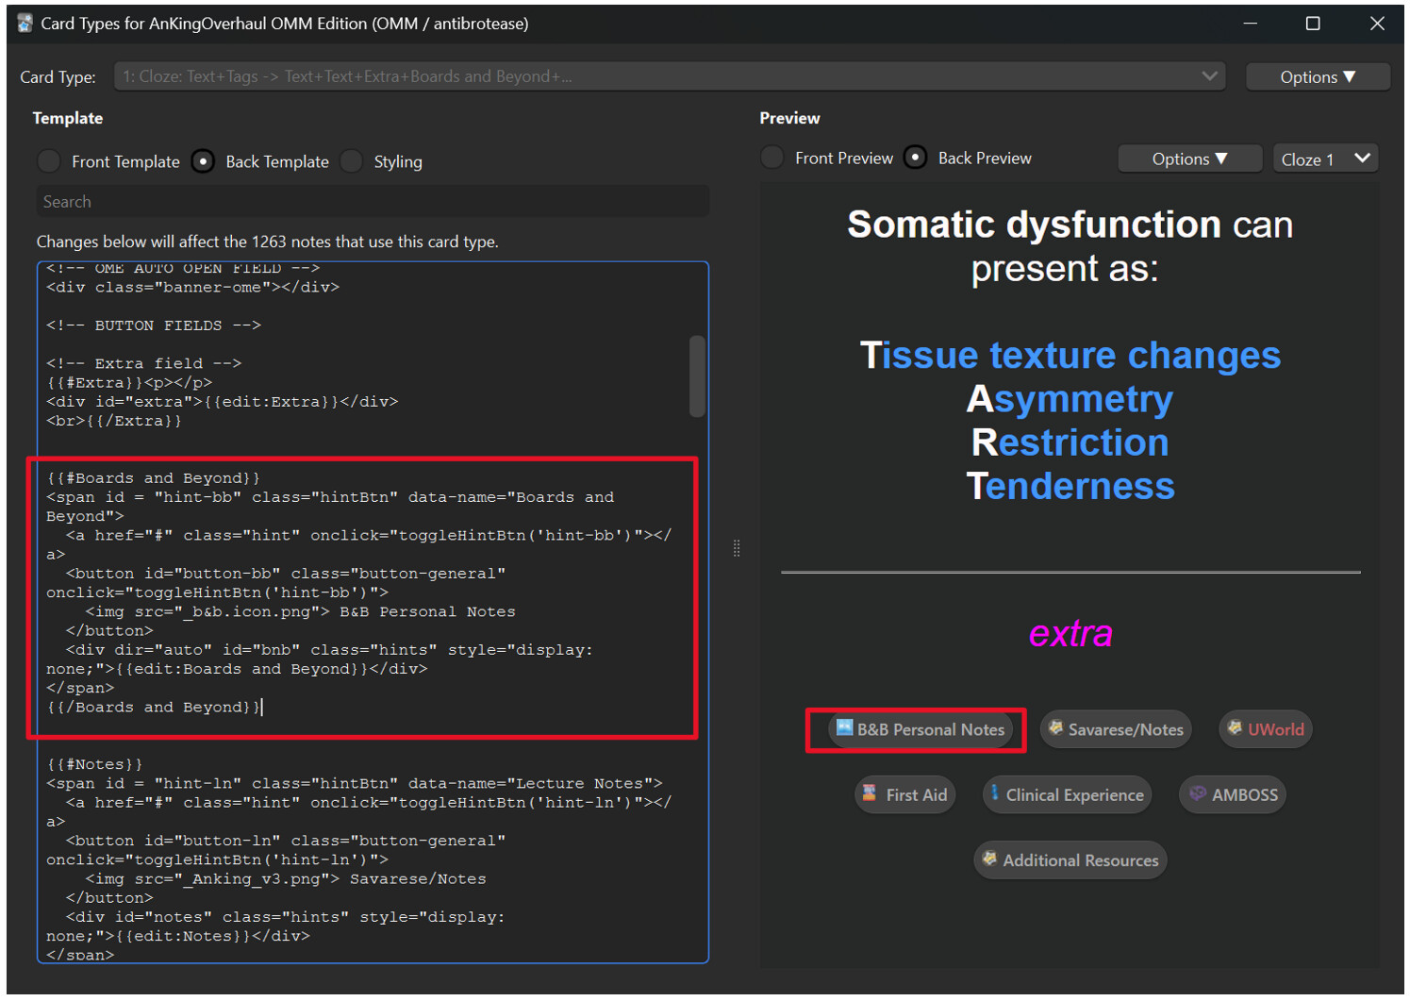Open the top-right Options menu

pos(1318,76)
